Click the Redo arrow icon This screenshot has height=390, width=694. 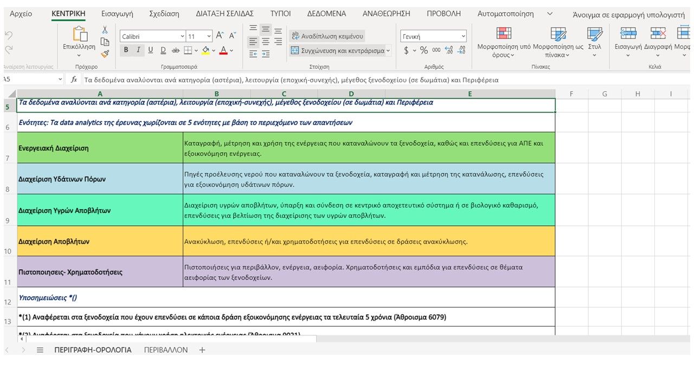[x=8, y=49]
